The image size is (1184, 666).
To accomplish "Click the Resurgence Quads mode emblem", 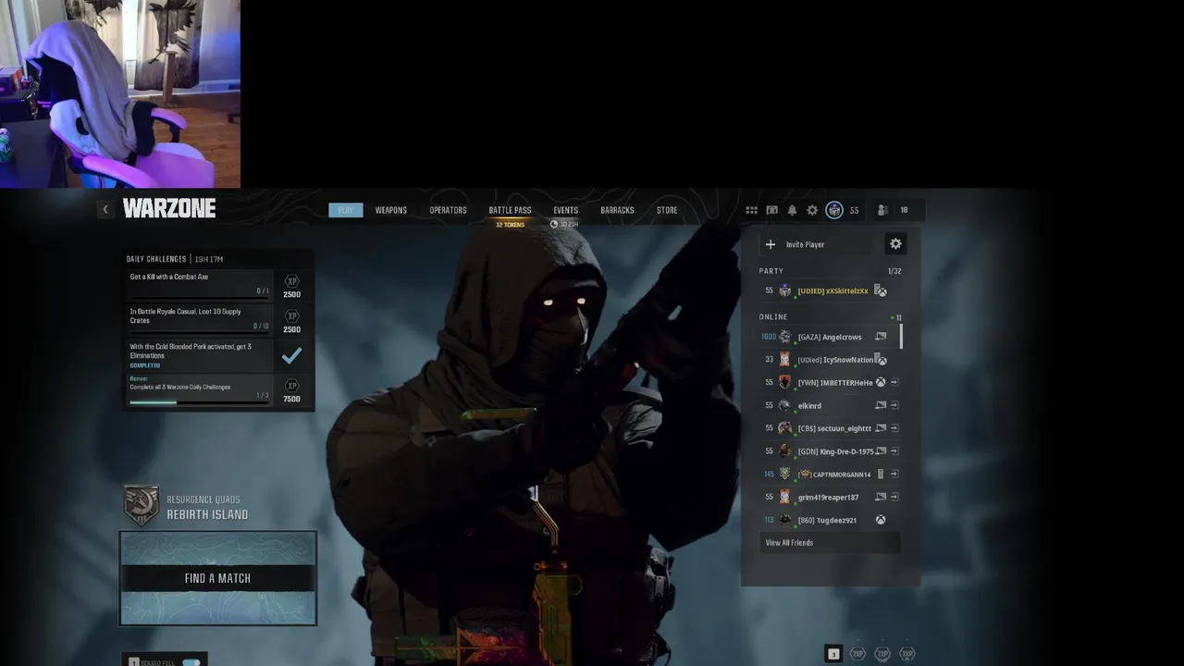I will tap(142, 506).
